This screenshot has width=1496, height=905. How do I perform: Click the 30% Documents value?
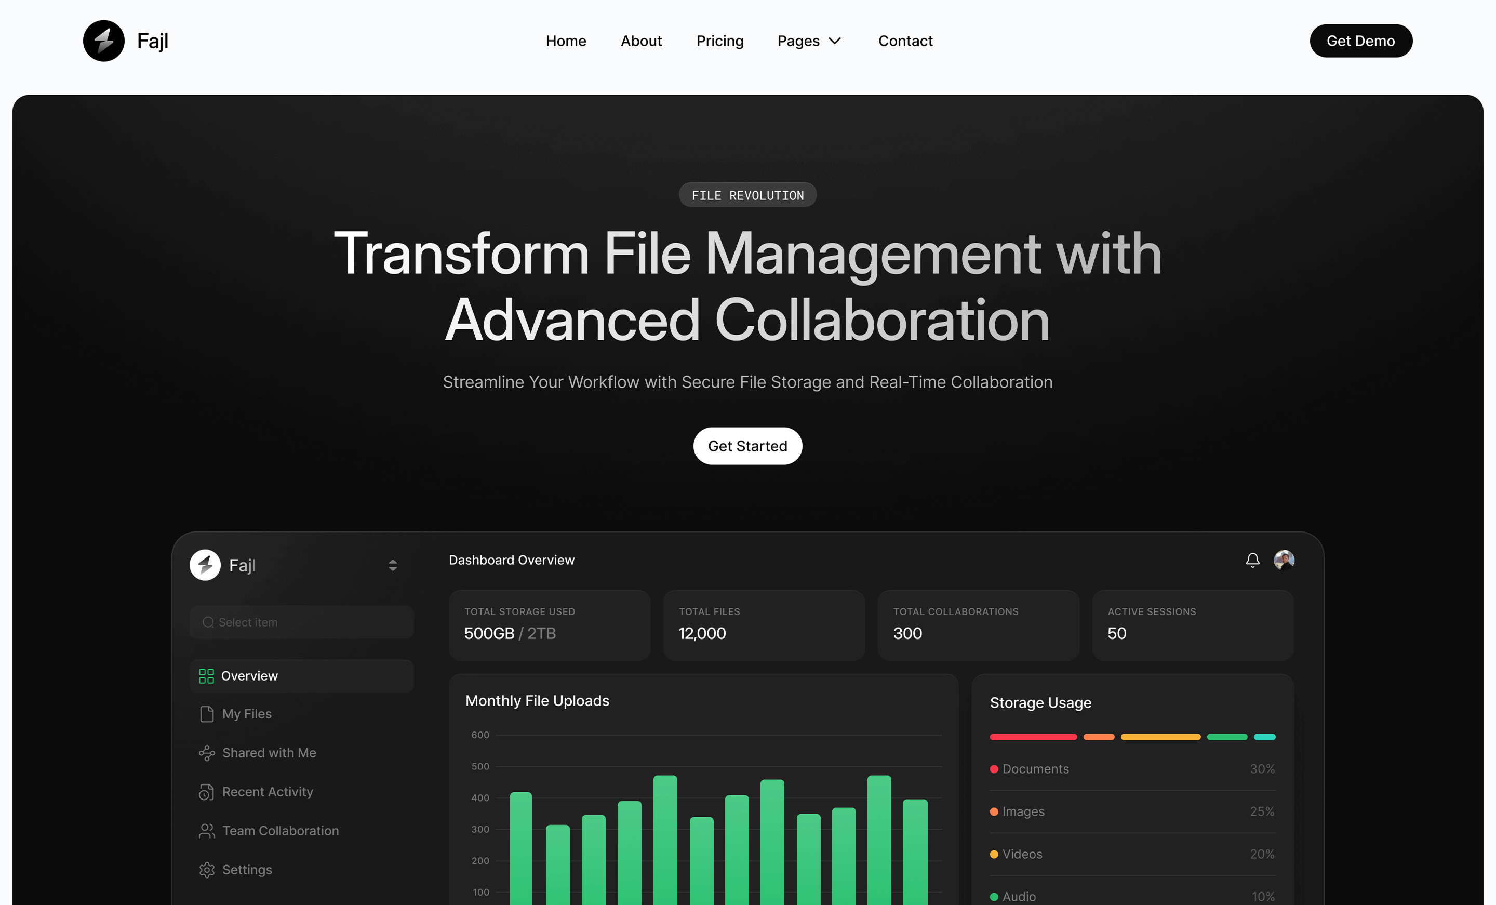1262,769
